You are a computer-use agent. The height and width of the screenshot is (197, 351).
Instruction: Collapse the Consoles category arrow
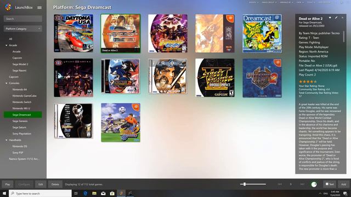[6, 83]
